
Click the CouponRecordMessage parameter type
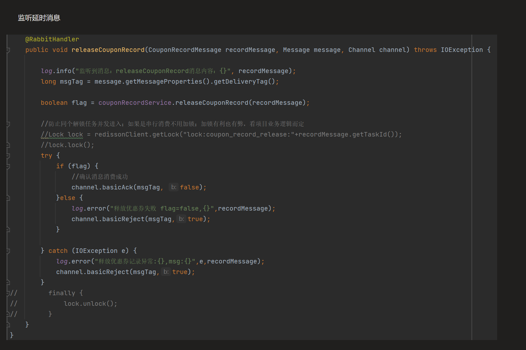coord(185,50)
